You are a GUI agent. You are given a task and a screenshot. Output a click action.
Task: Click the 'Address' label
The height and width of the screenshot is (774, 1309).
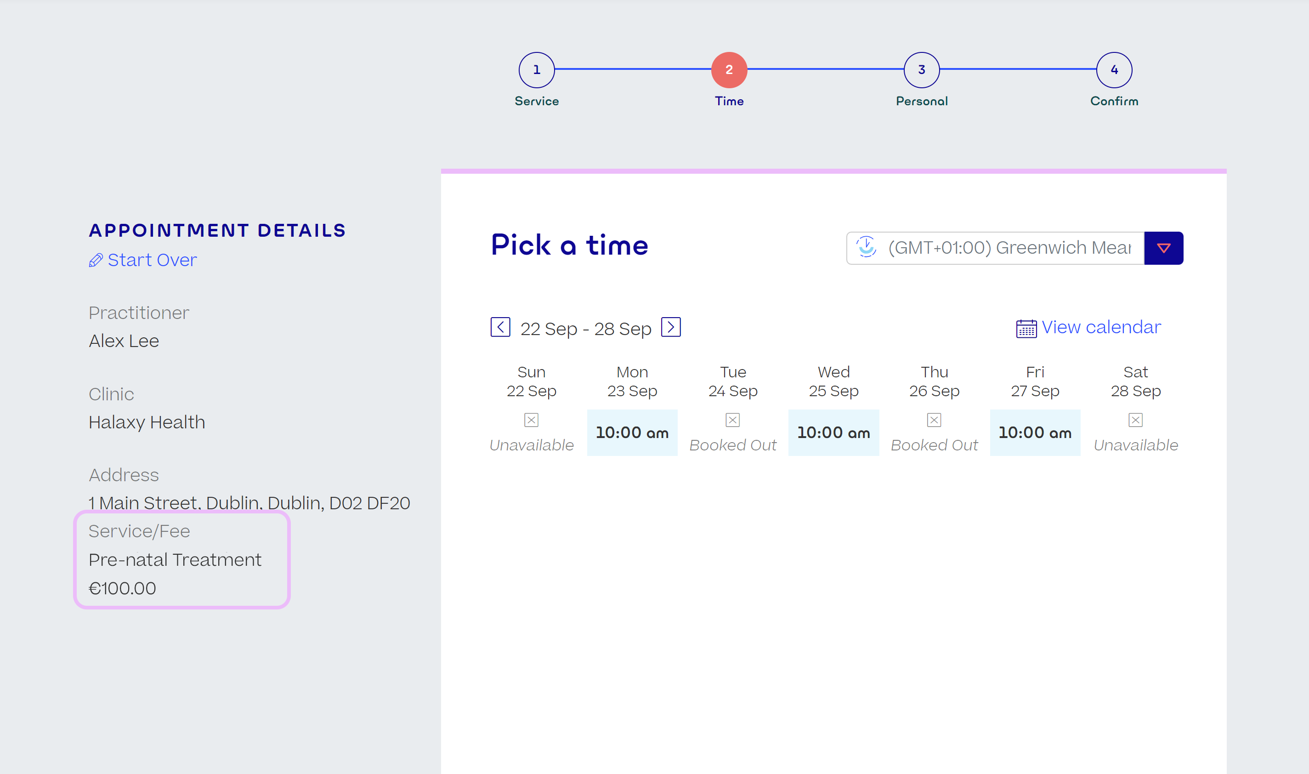pos(124,475)
